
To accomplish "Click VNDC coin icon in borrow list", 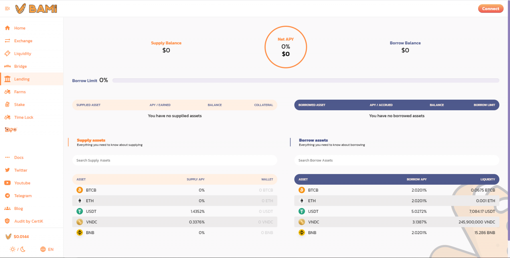I will coord(301,222).
